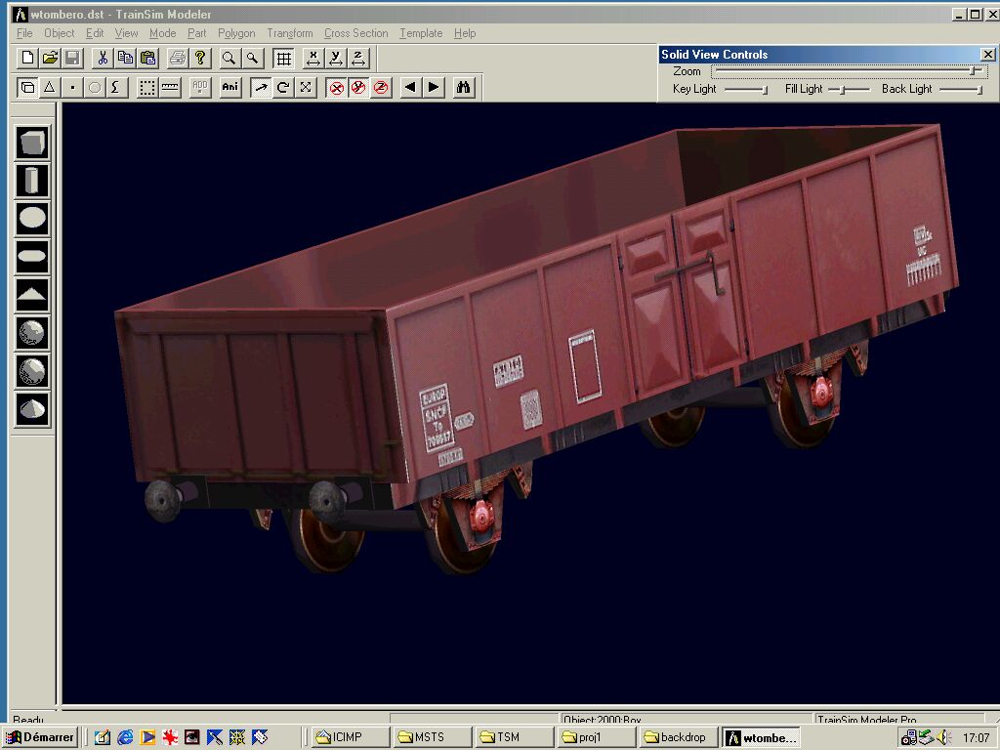1000x750 pixels.
Task: Open the Transform menu
Action: pyautogui.click(x=289, y=33)
